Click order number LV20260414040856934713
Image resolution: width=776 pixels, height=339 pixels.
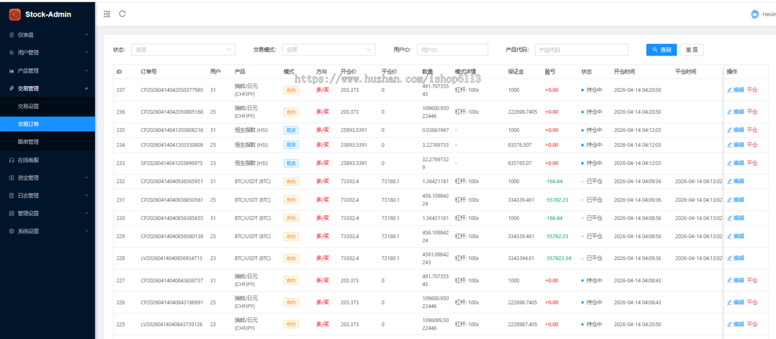[x=172, y=258]
